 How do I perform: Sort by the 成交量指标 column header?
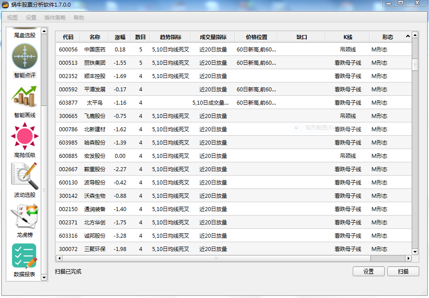[213, 37]
